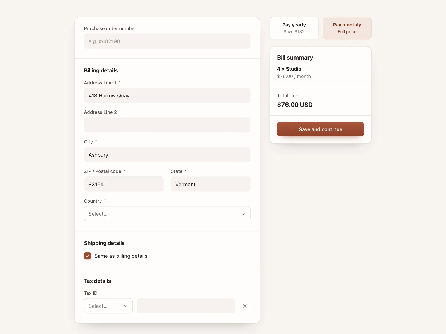Switch to Pay yearly billing option

(x=294, y=28)
